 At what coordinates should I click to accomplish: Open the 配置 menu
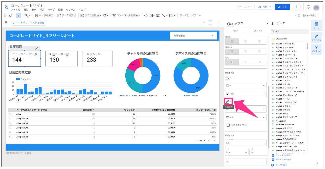[x=60, y=10]
